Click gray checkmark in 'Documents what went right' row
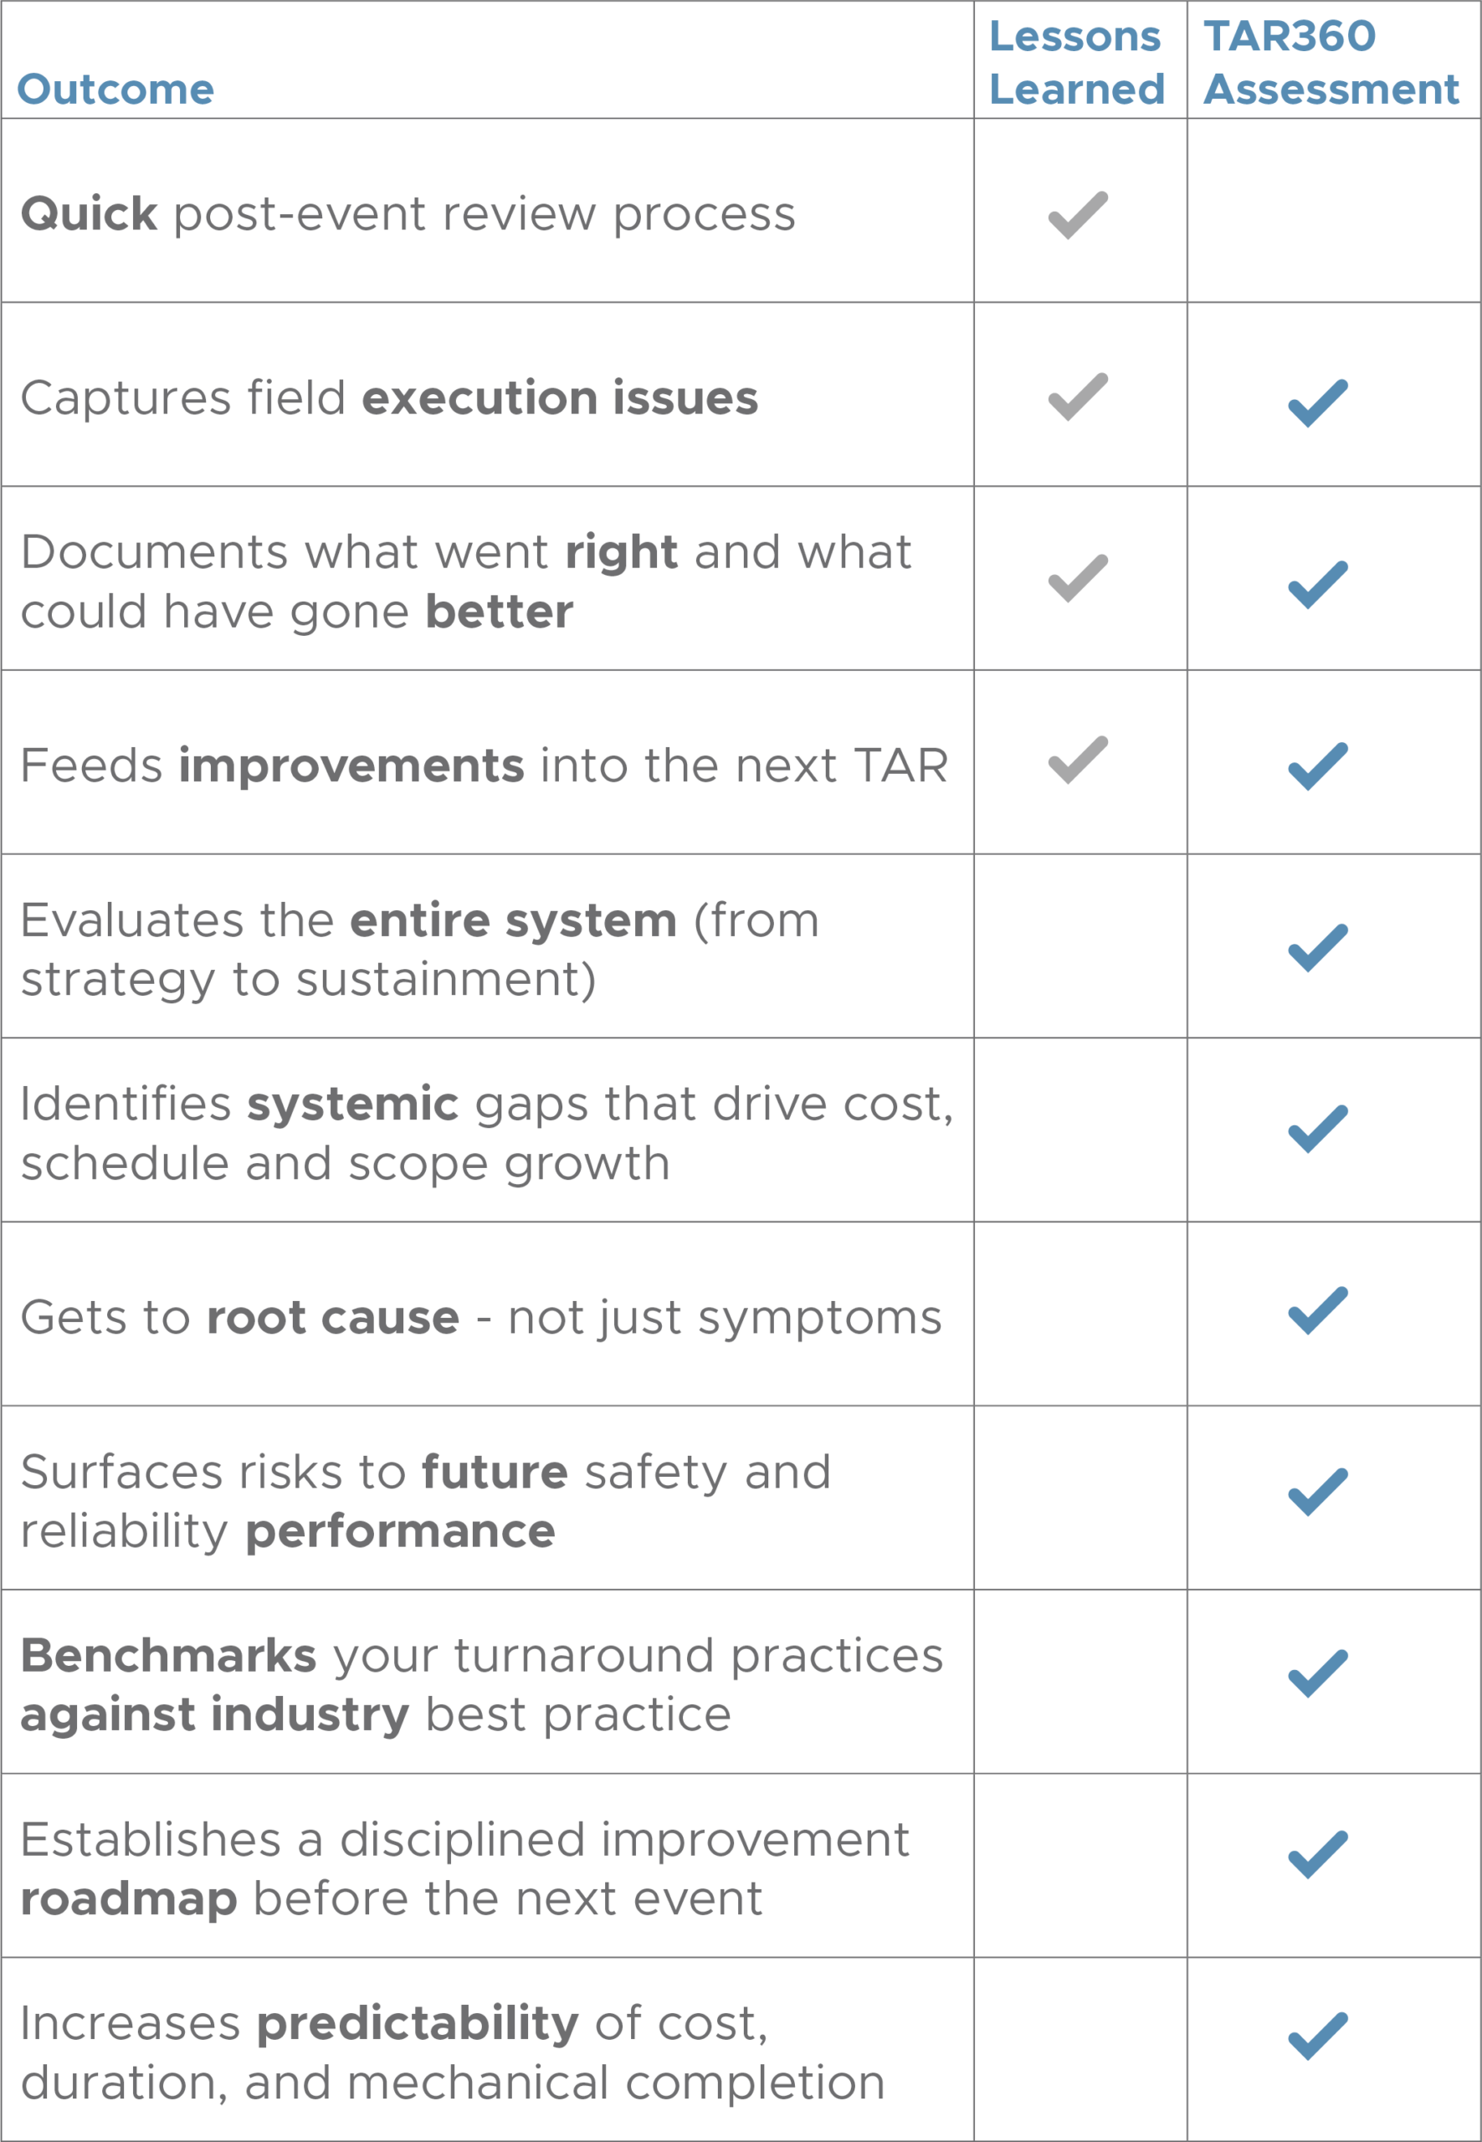The width and height of the screenshot is (1482, 2142). coord(1077,578)
